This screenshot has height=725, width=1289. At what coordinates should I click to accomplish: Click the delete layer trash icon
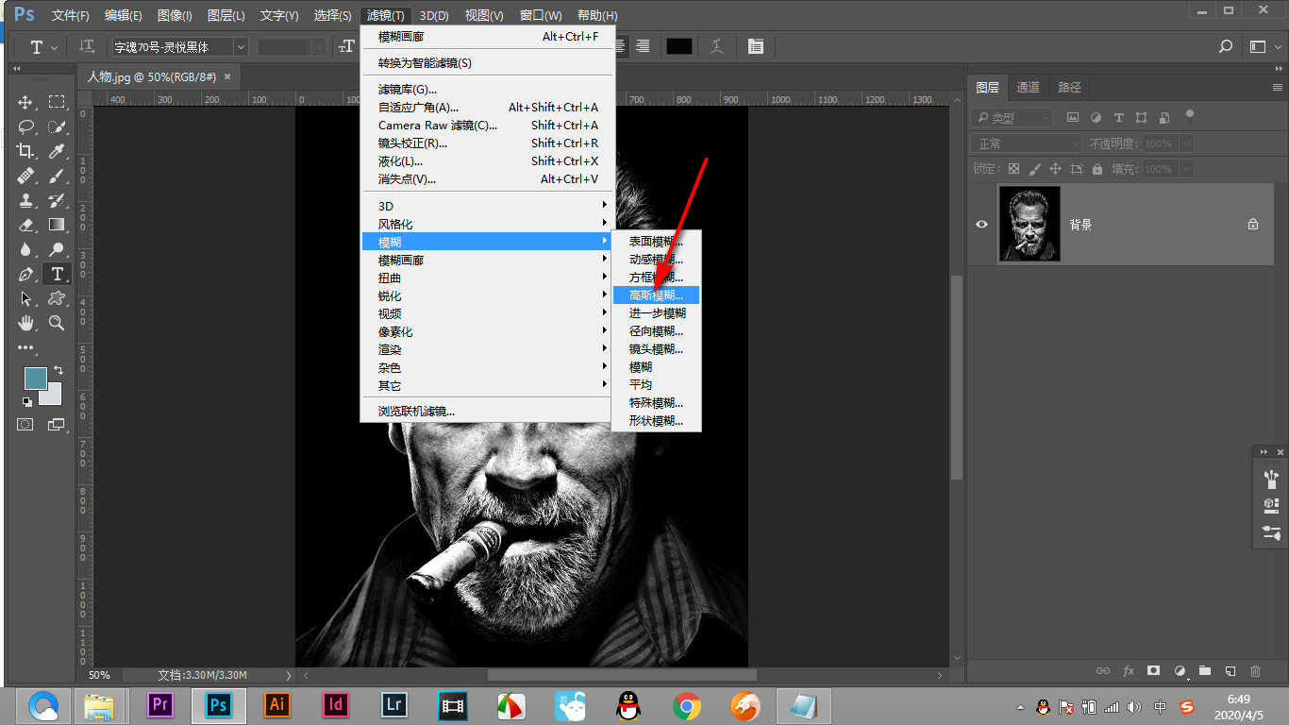click(1255, 671)
